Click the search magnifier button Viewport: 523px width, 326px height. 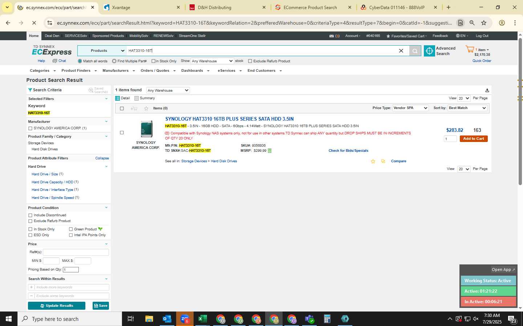click(415, 51)
